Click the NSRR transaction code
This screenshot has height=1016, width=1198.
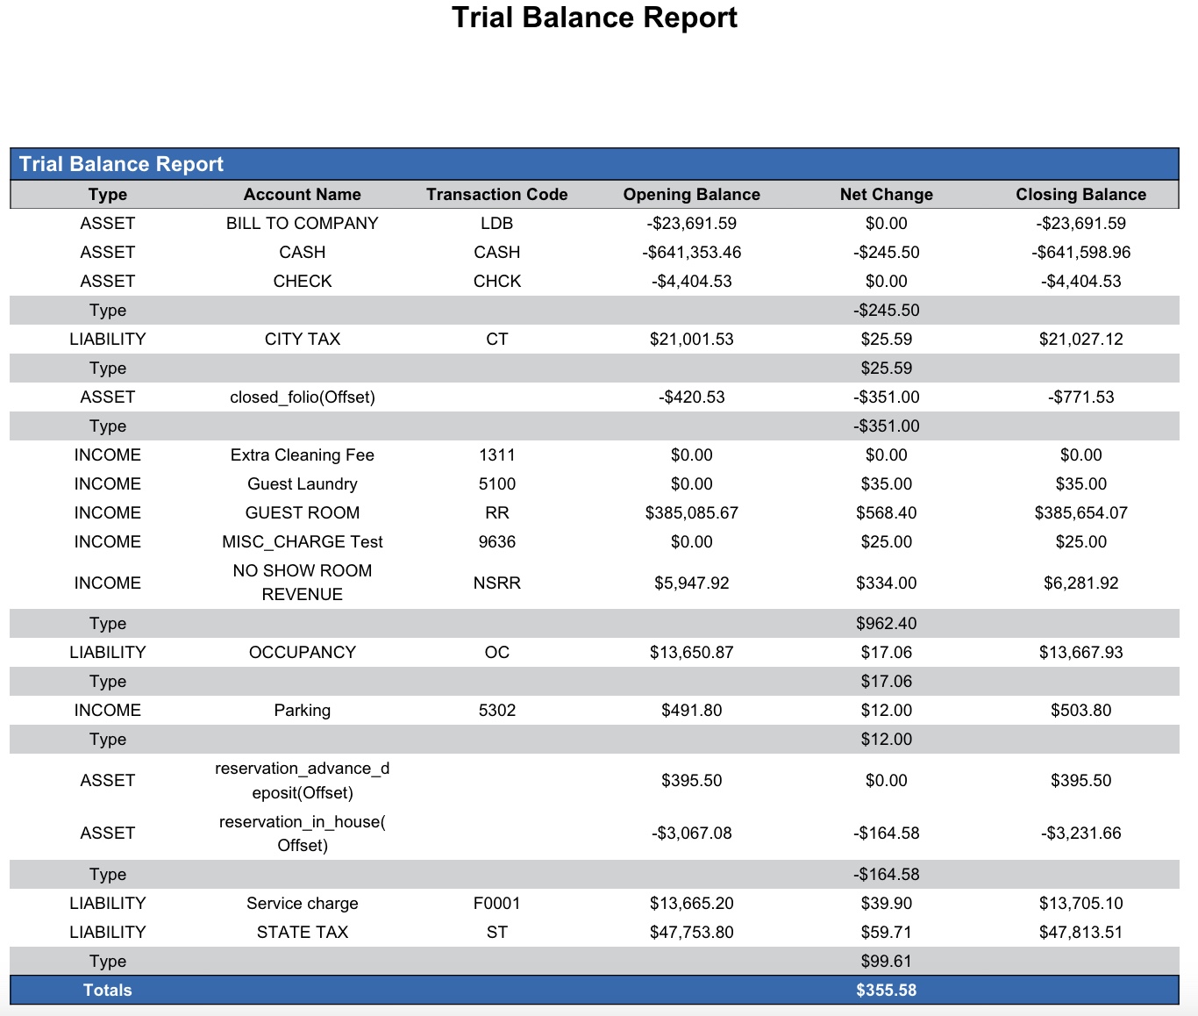(x=496, y=583)
